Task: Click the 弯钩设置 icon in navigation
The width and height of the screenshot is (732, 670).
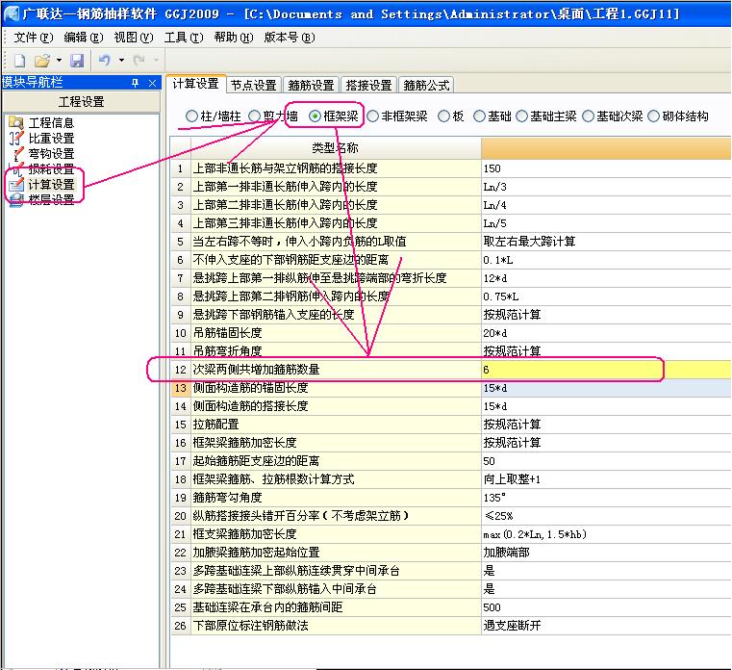Action: pyautogui.click(x=17, y=154)
